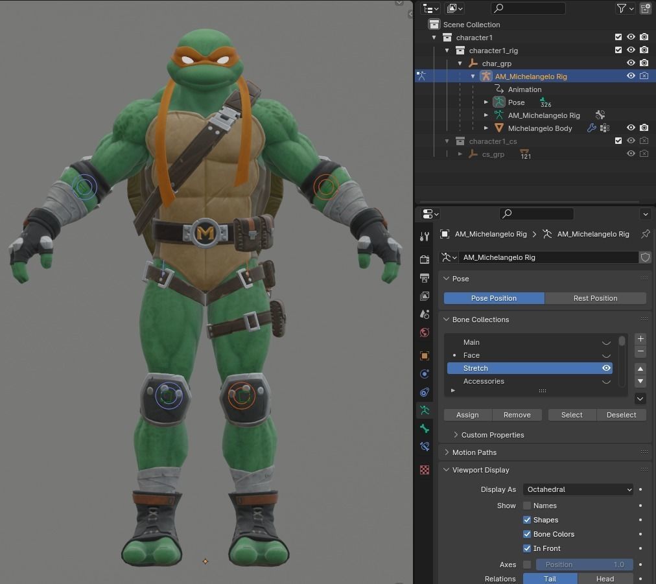Toggle pin icon in properties header
Viewport: 656px width, 584px height.
click(646, 234)
